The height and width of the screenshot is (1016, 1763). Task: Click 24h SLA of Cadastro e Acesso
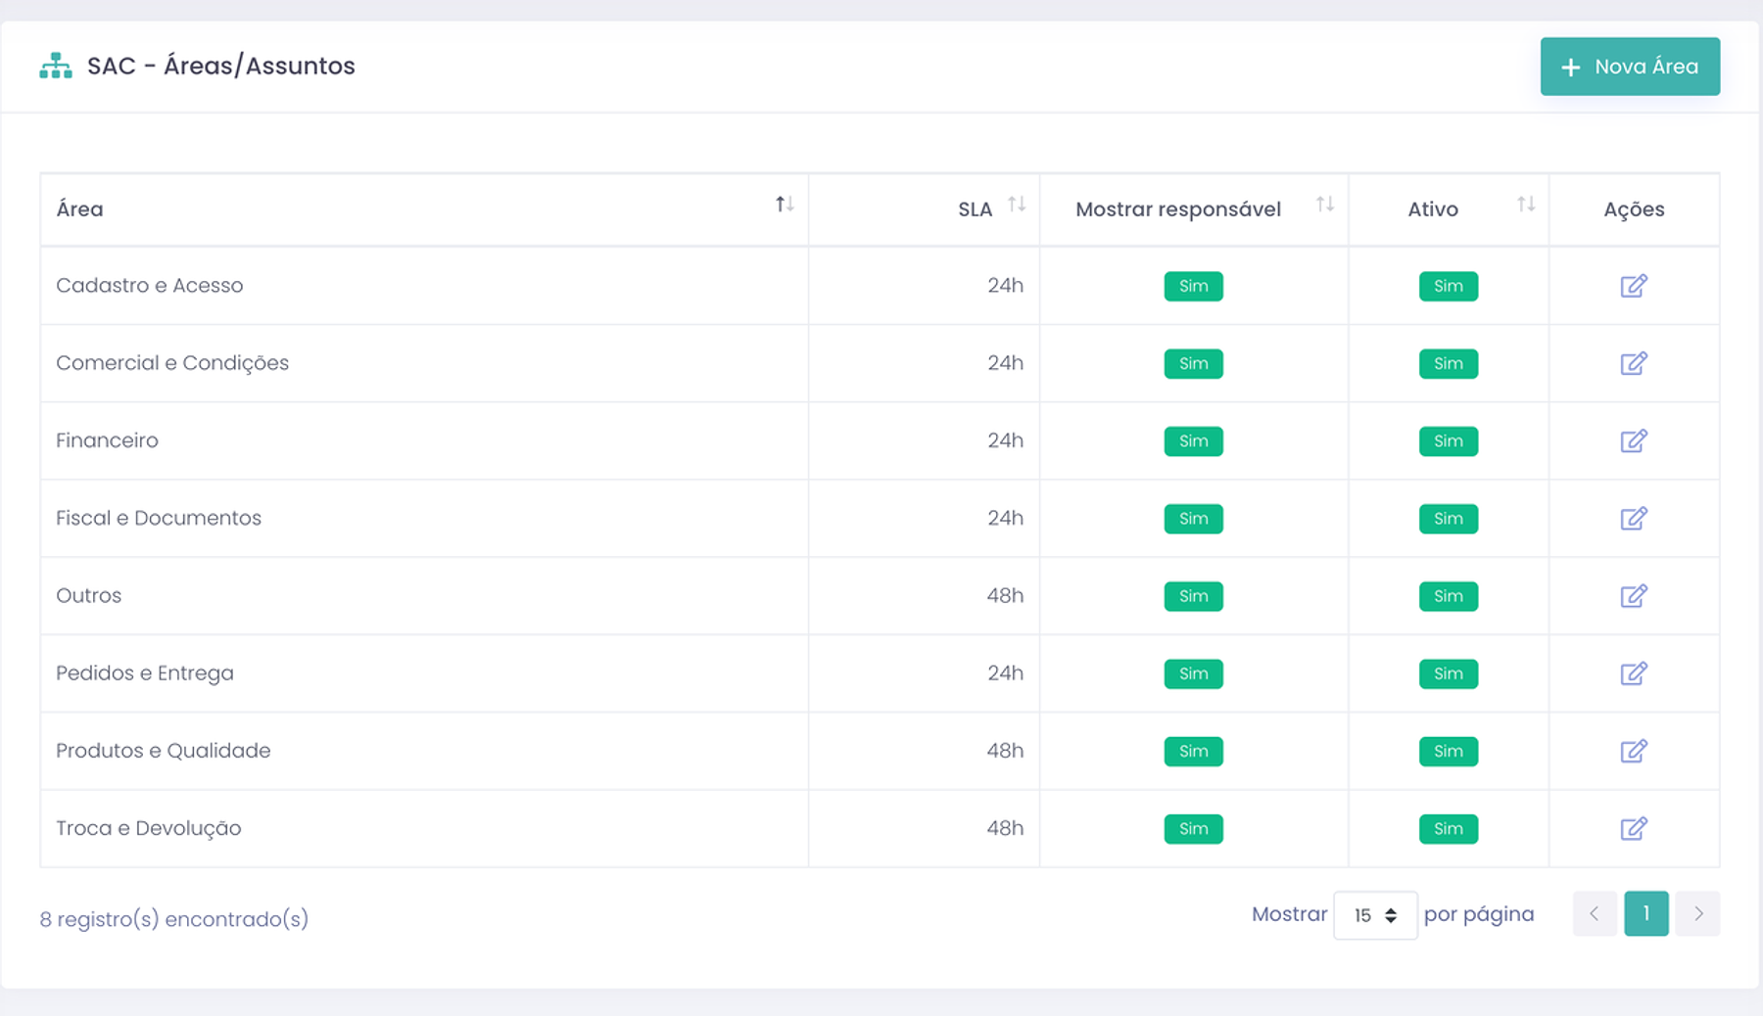1005,285
